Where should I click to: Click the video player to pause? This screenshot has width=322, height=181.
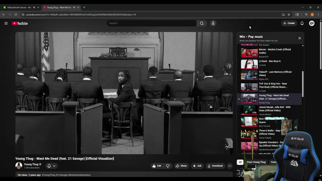[x=124, y=93]
